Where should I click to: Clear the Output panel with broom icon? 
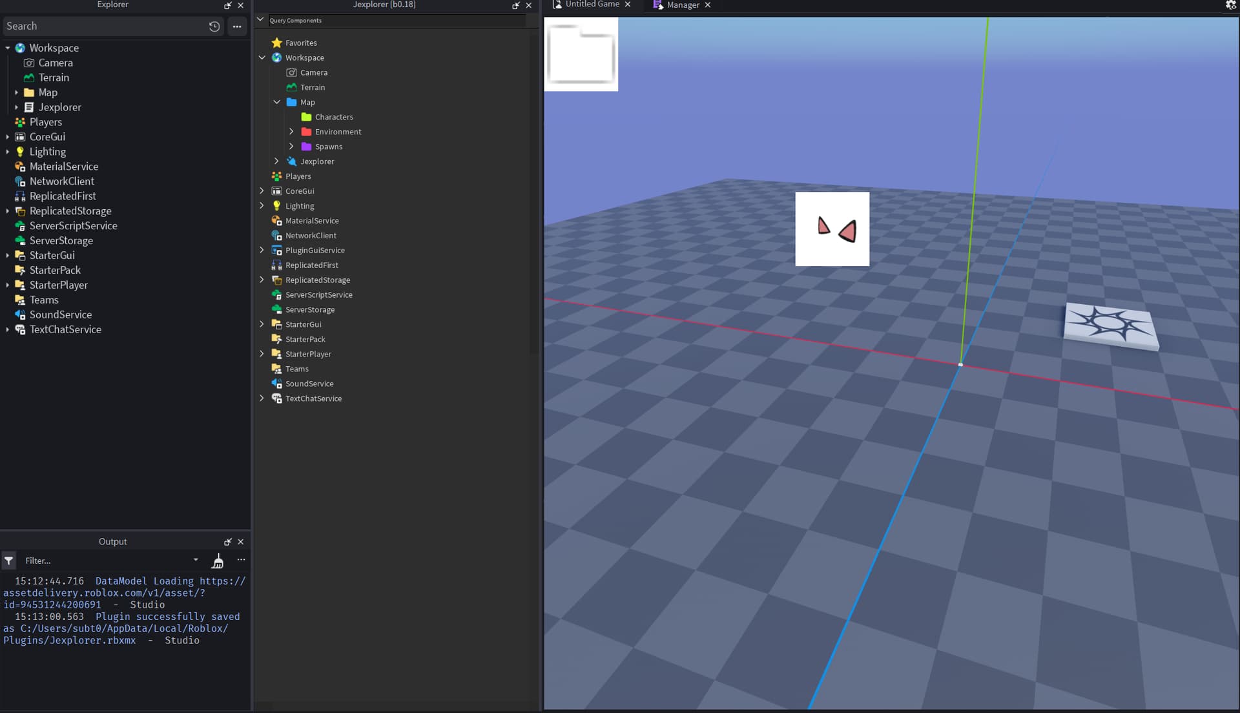click(218, 561)
